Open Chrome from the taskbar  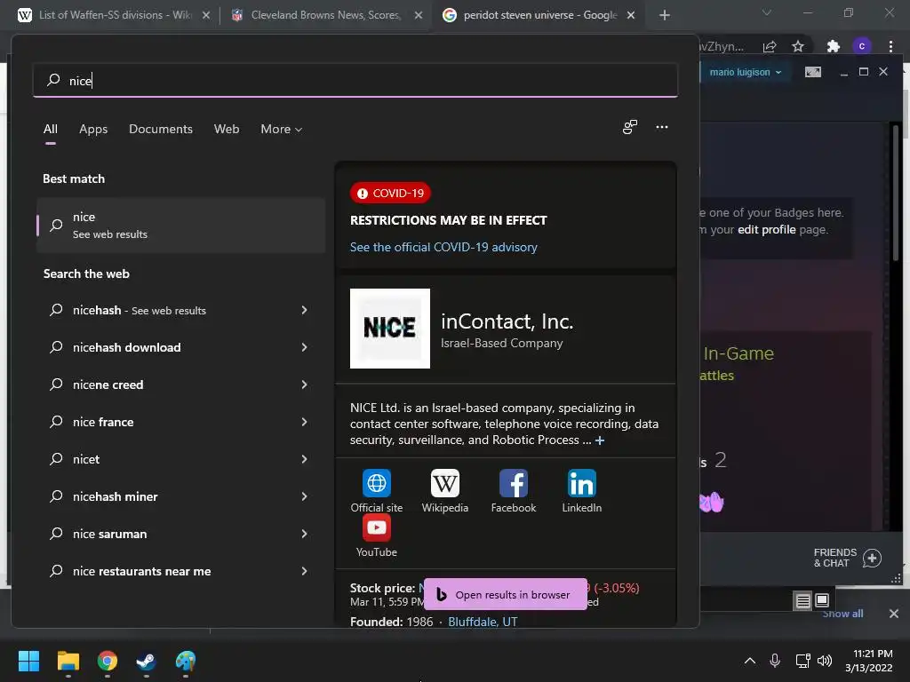tap(107, 661)
